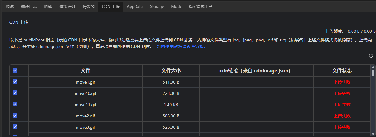Image resolution: width=376 pixels, height=137 pixels.
Task: Click the 文件 column header
Action: 86,70
